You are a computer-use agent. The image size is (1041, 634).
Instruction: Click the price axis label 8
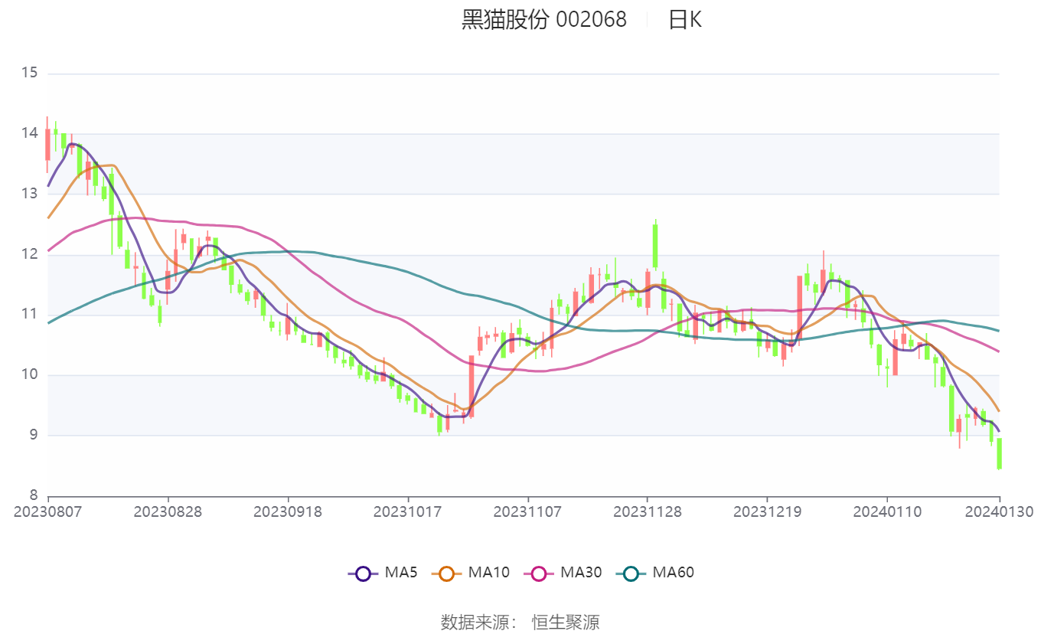tap(34, 495)
